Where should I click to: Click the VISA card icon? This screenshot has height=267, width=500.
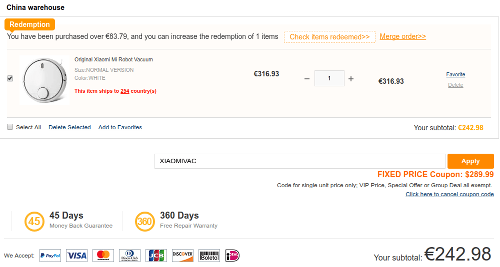(x=77, y=256)
